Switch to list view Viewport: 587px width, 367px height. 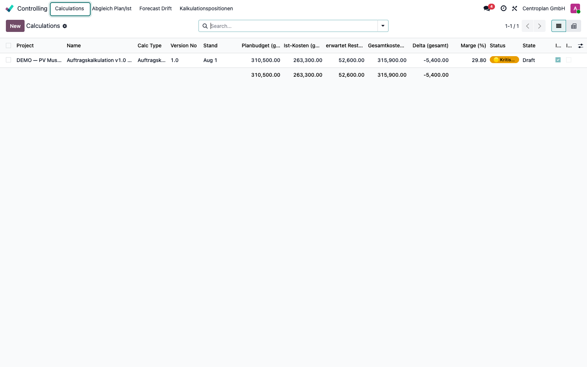[x=559, y=26]
